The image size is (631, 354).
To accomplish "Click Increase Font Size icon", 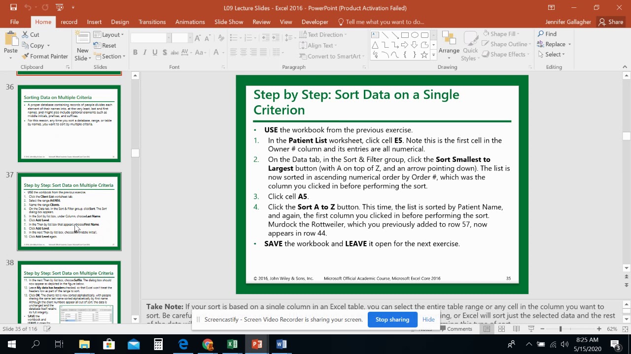I will [198, 38].
